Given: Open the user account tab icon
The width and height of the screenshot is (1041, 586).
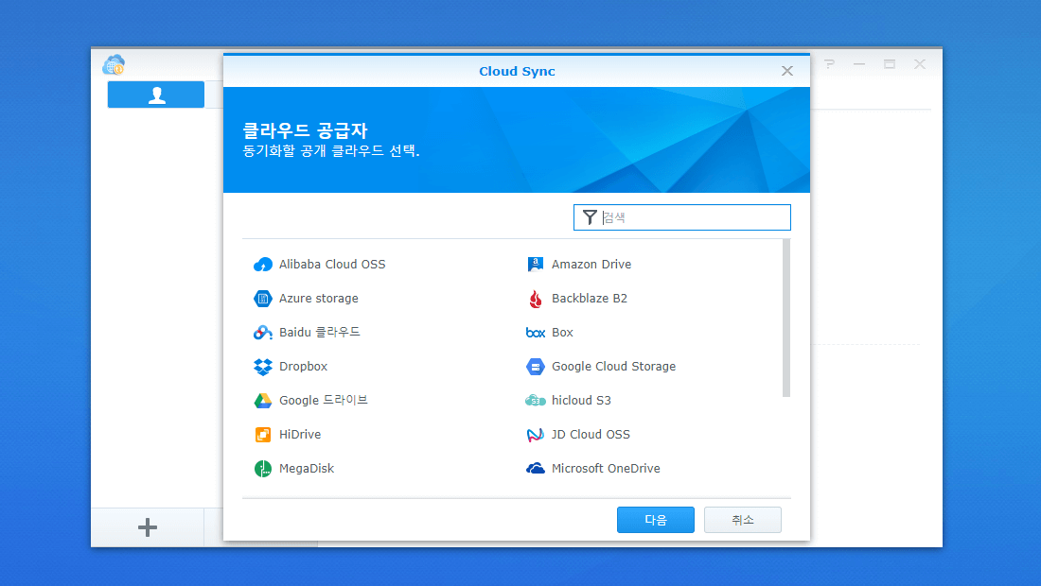Looking at the screenshot, I should tap(156, 95).
